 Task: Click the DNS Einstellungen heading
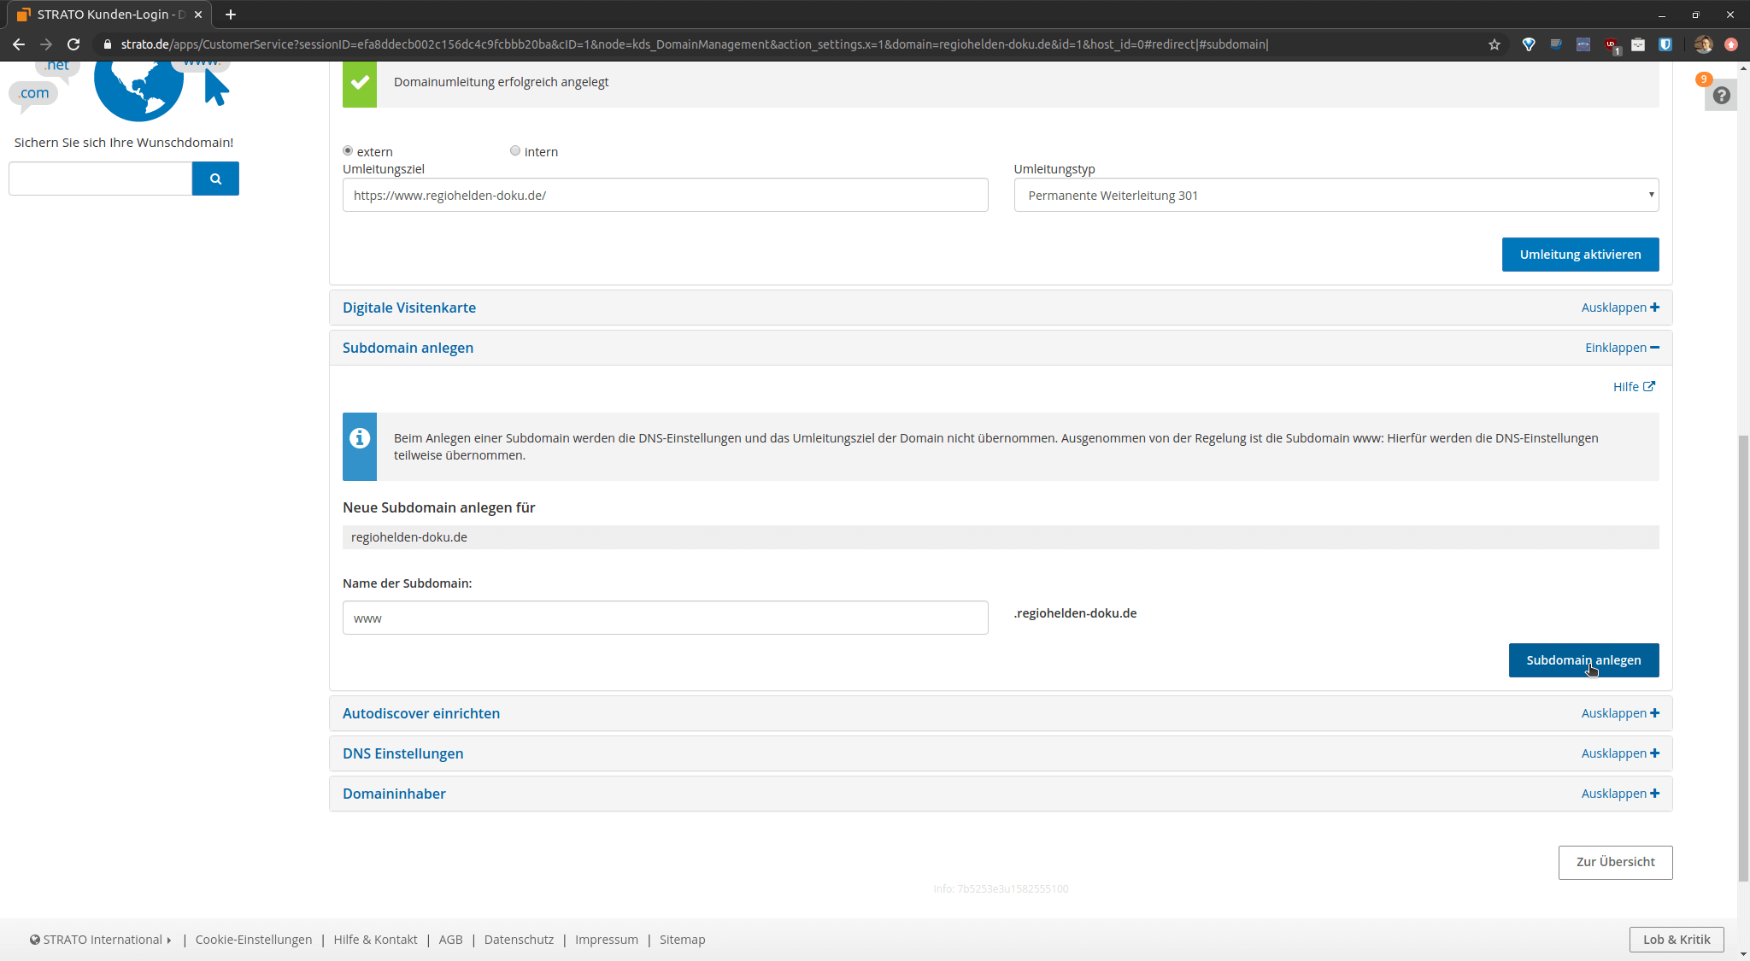(x=403, y=753)
